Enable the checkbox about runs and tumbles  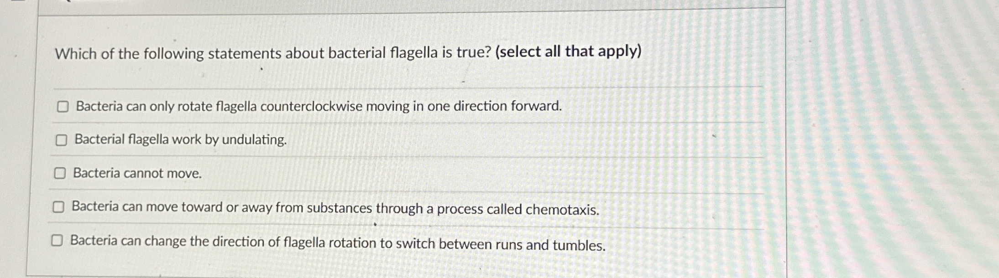[x=57, y=242]
